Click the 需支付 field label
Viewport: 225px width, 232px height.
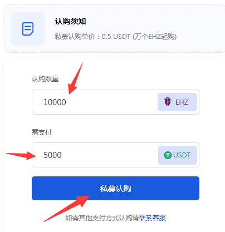point(42,132)
